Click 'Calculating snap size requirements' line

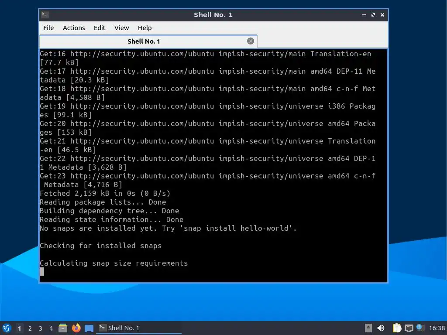click(x=114, y=263)
